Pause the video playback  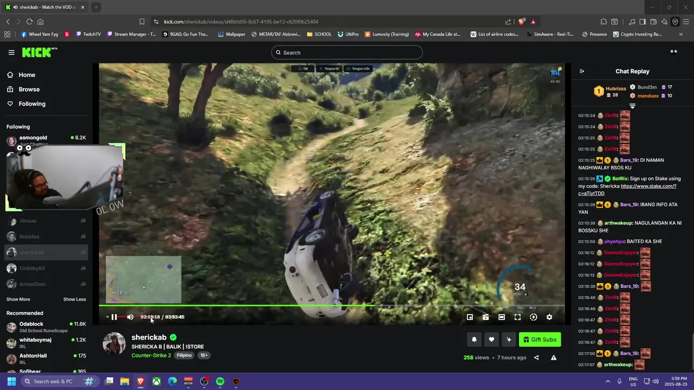(x=114, y=317)
